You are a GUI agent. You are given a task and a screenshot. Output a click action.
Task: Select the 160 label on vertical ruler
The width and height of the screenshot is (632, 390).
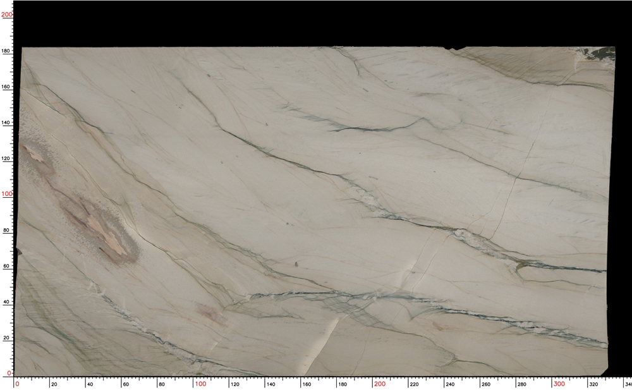coord(6,87)
